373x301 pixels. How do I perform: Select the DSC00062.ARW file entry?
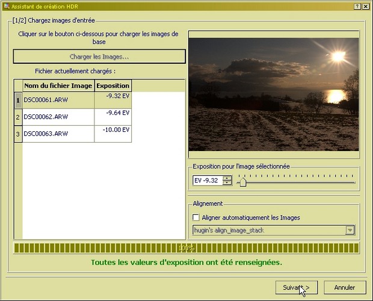[58, 117]
